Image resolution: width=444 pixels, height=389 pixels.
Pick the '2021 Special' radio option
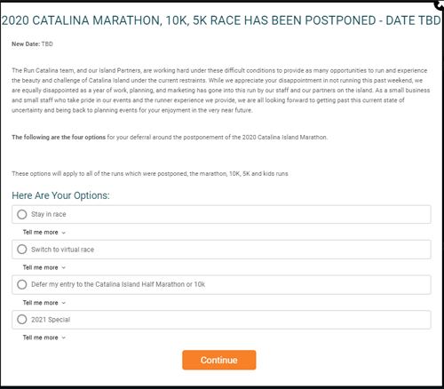pos(22,320)
